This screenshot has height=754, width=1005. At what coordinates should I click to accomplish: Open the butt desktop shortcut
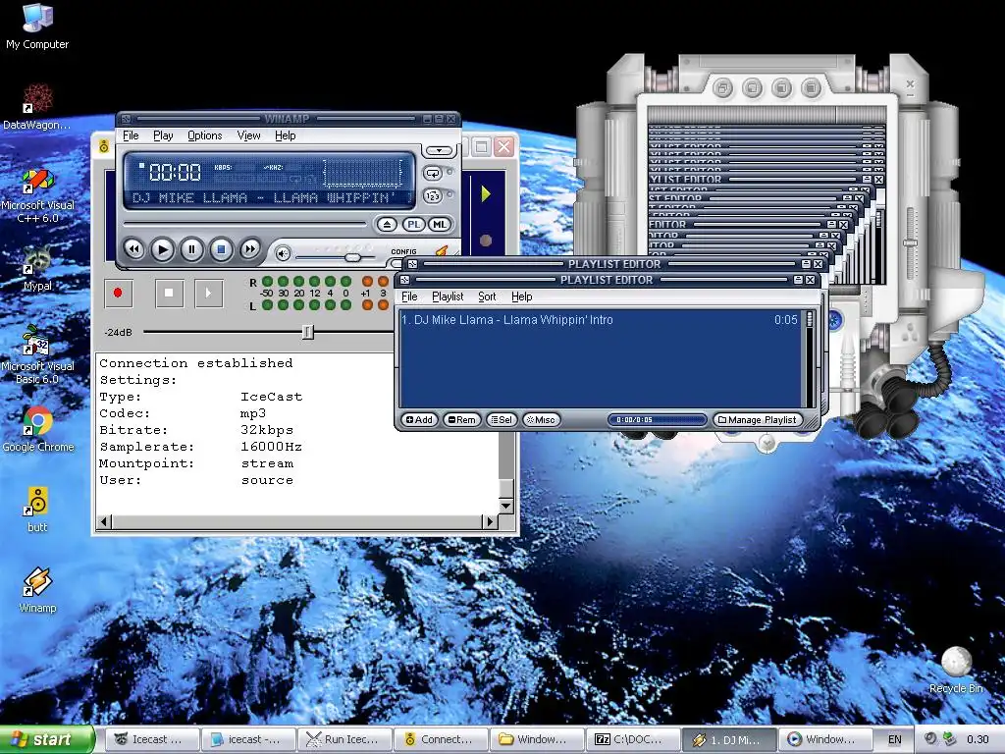click(37, 510)
